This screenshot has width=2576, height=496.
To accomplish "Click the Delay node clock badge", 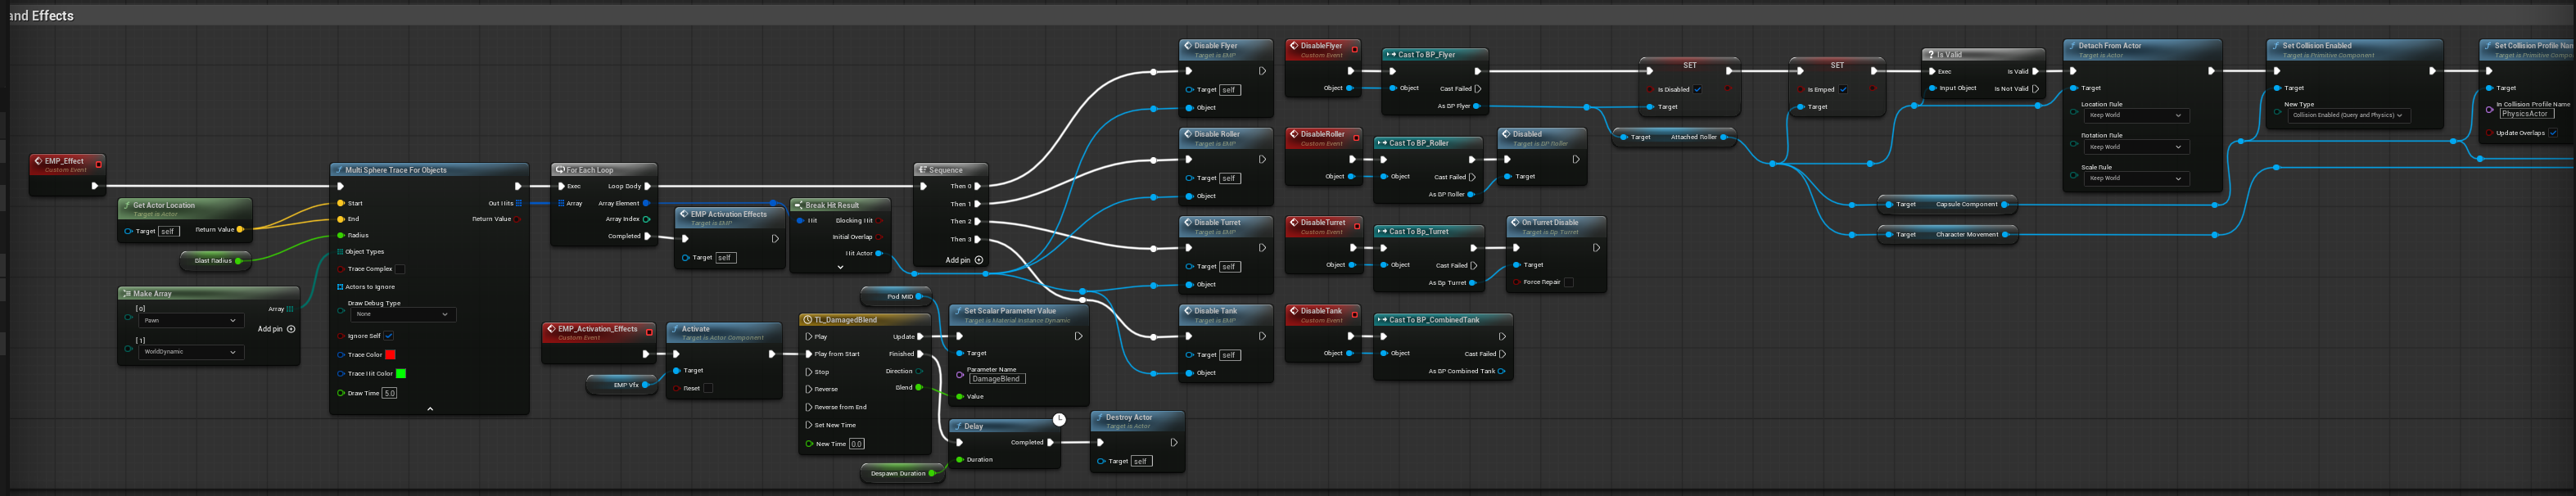I will pyautogui.click(x=1059, y=419).
